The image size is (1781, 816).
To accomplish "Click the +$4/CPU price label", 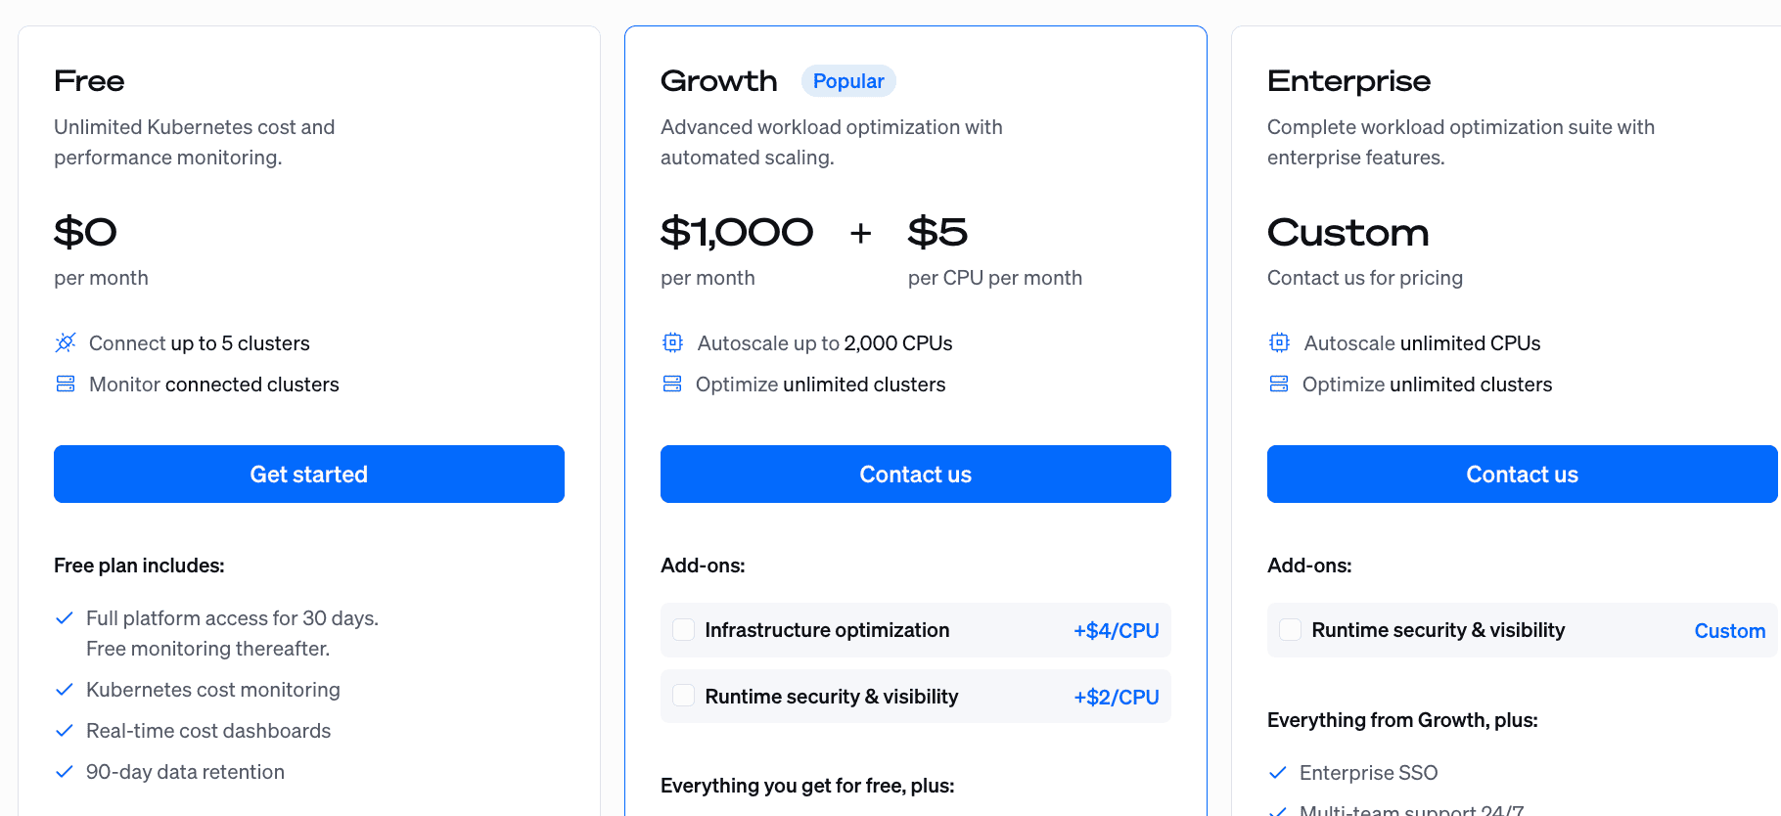I will (x=1117, y=629).
